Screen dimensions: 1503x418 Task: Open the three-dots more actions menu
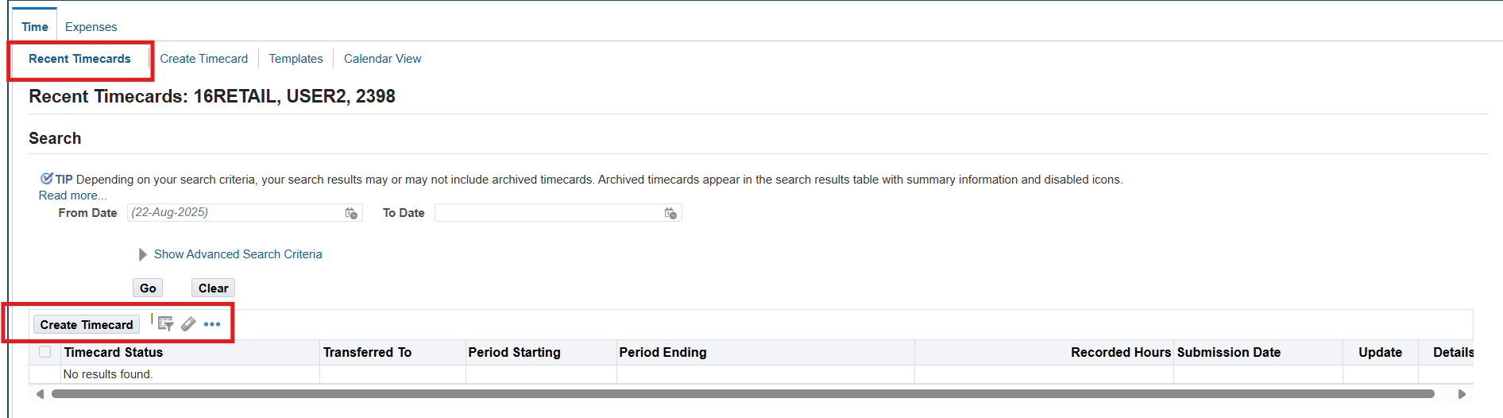point(212,324)
